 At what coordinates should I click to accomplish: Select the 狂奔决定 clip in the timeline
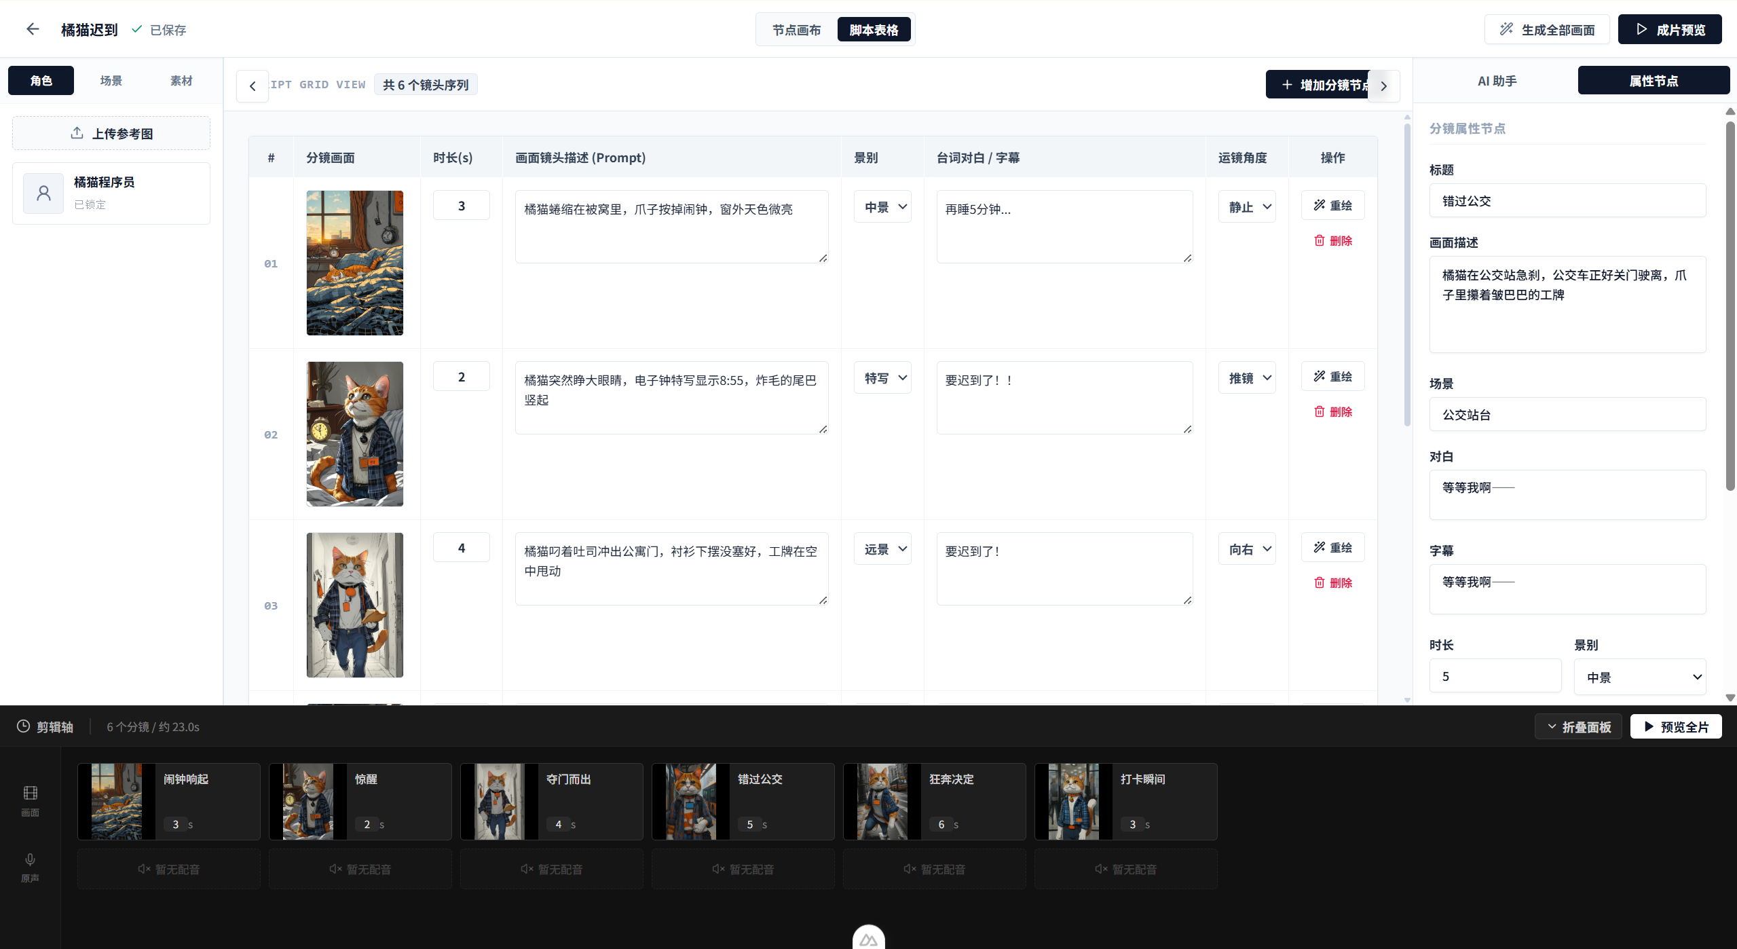point(934,802)
